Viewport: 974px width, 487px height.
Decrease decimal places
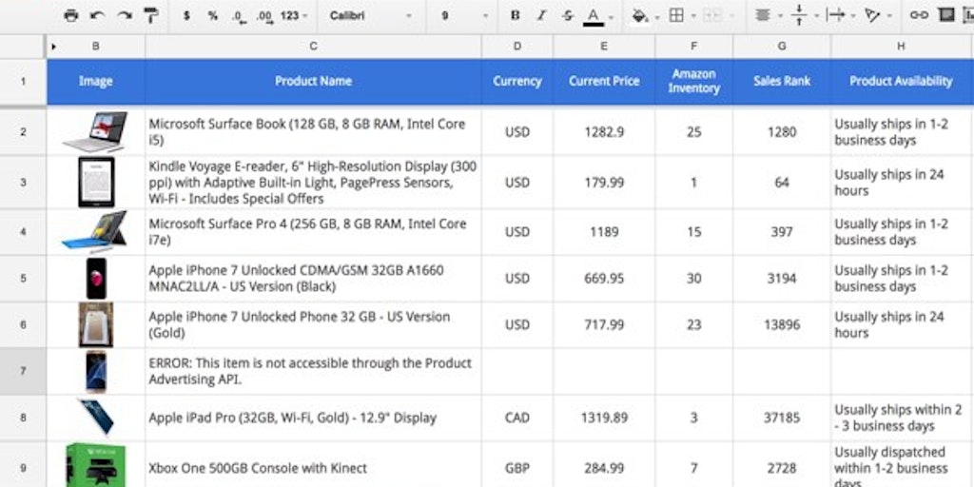coord(239,17)
